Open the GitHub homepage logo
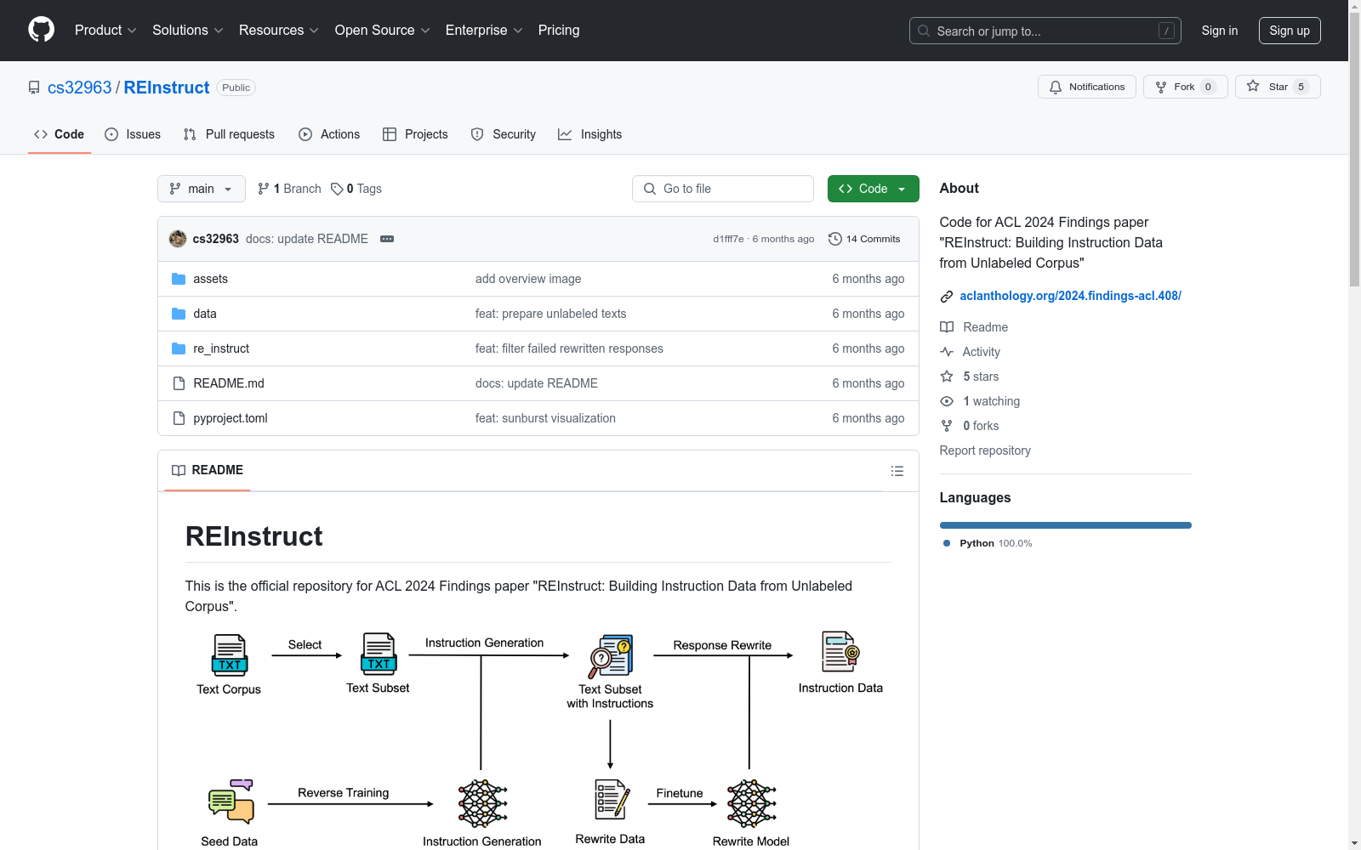This screenshot has width=1361, height=850. point(41,30)
